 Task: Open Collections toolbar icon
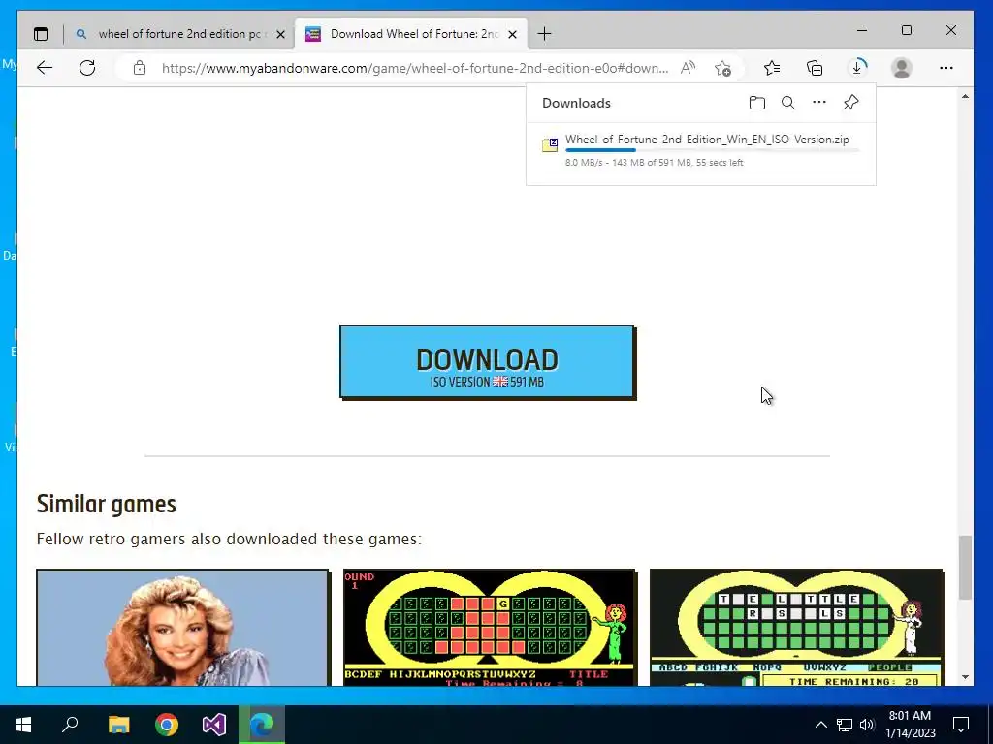tap(815, 68)
